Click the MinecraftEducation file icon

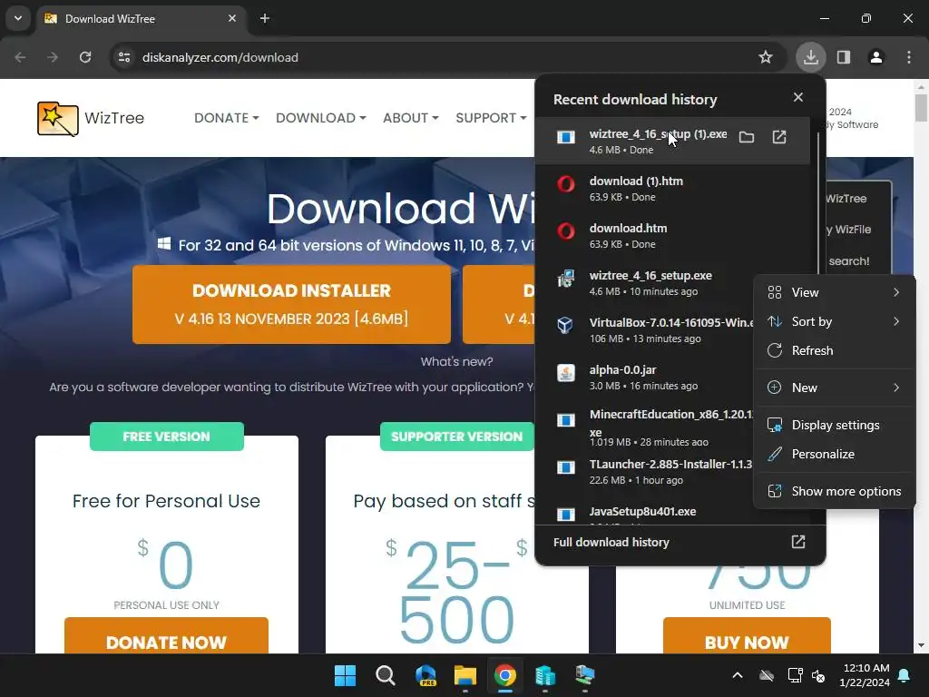[566, 420]
